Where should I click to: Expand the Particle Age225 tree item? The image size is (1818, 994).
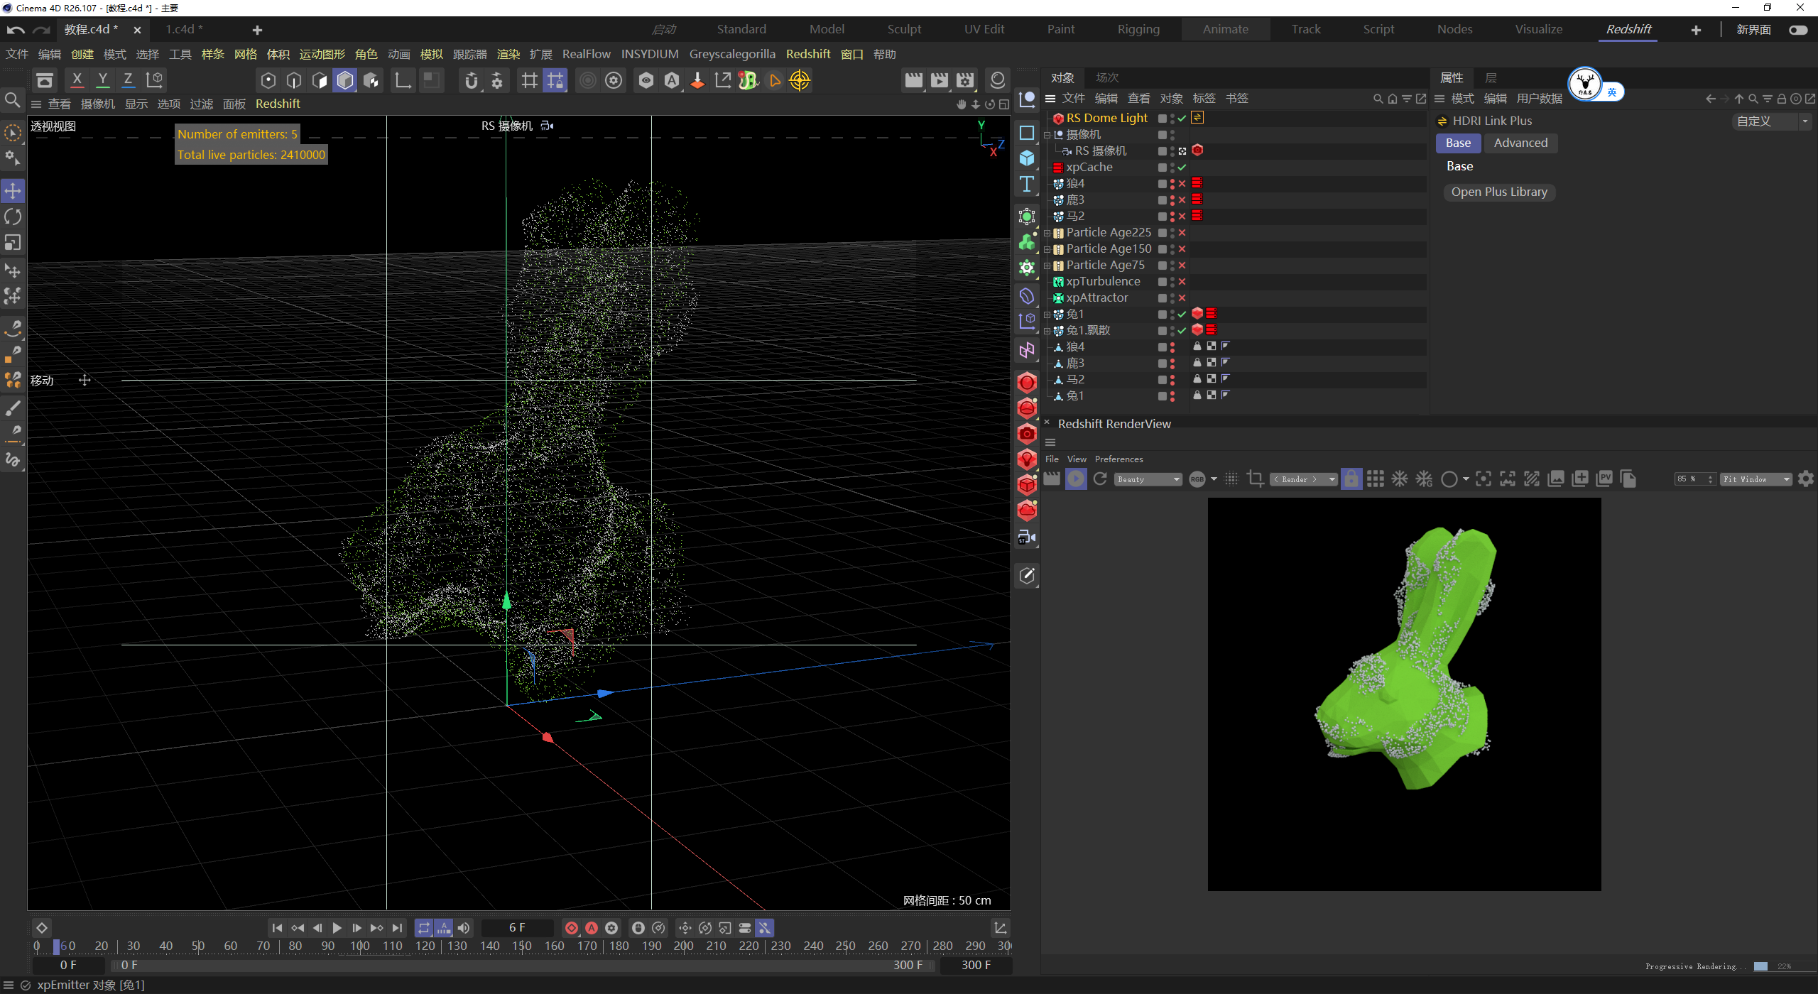coord(1047,233)
